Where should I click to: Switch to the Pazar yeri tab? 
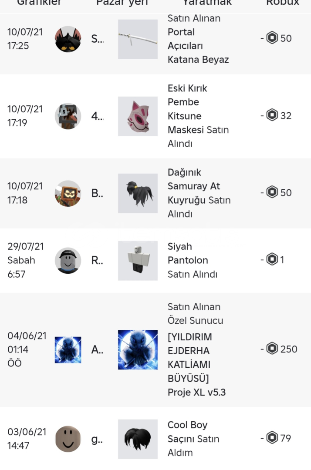click(122, 3)
